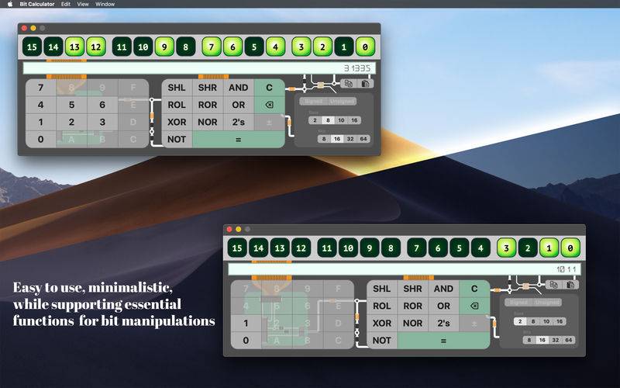
Task: Toggle bit 14 in the bottom window
Action: tap(258, 248)
